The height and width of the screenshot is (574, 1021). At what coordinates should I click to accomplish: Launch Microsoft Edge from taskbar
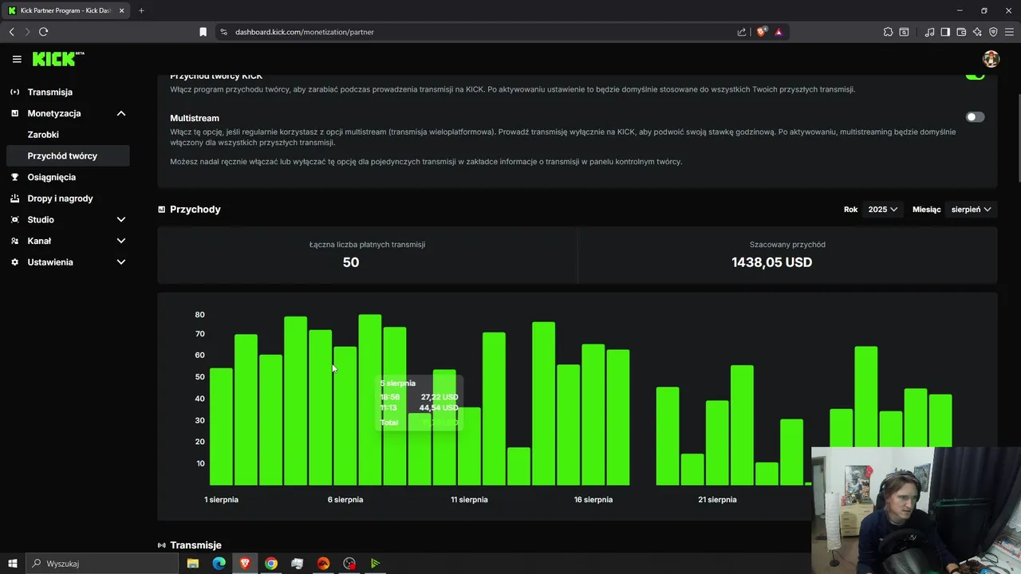(219, 564)
